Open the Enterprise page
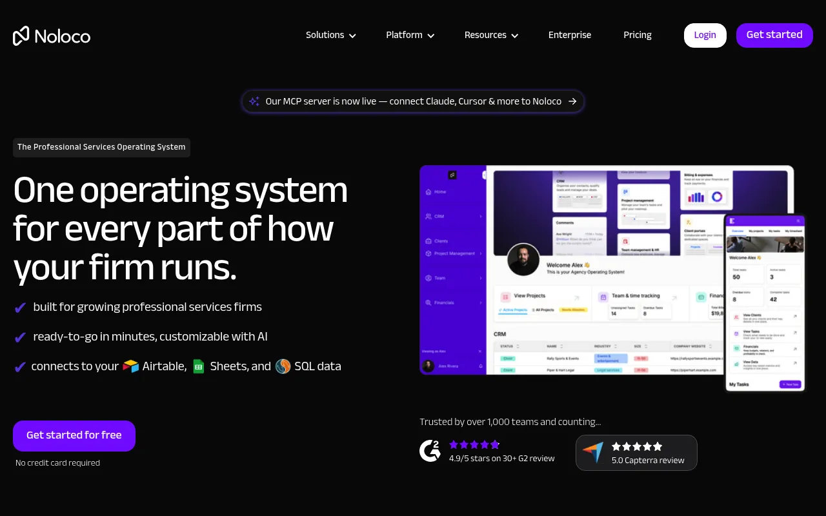This screenshot has height=516, width=826. click(x=570, y=35)
